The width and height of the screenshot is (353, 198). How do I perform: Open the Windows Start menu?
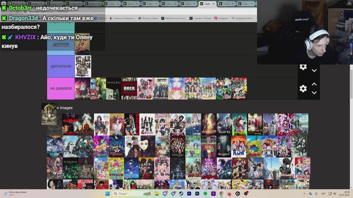tap(107, 194)
